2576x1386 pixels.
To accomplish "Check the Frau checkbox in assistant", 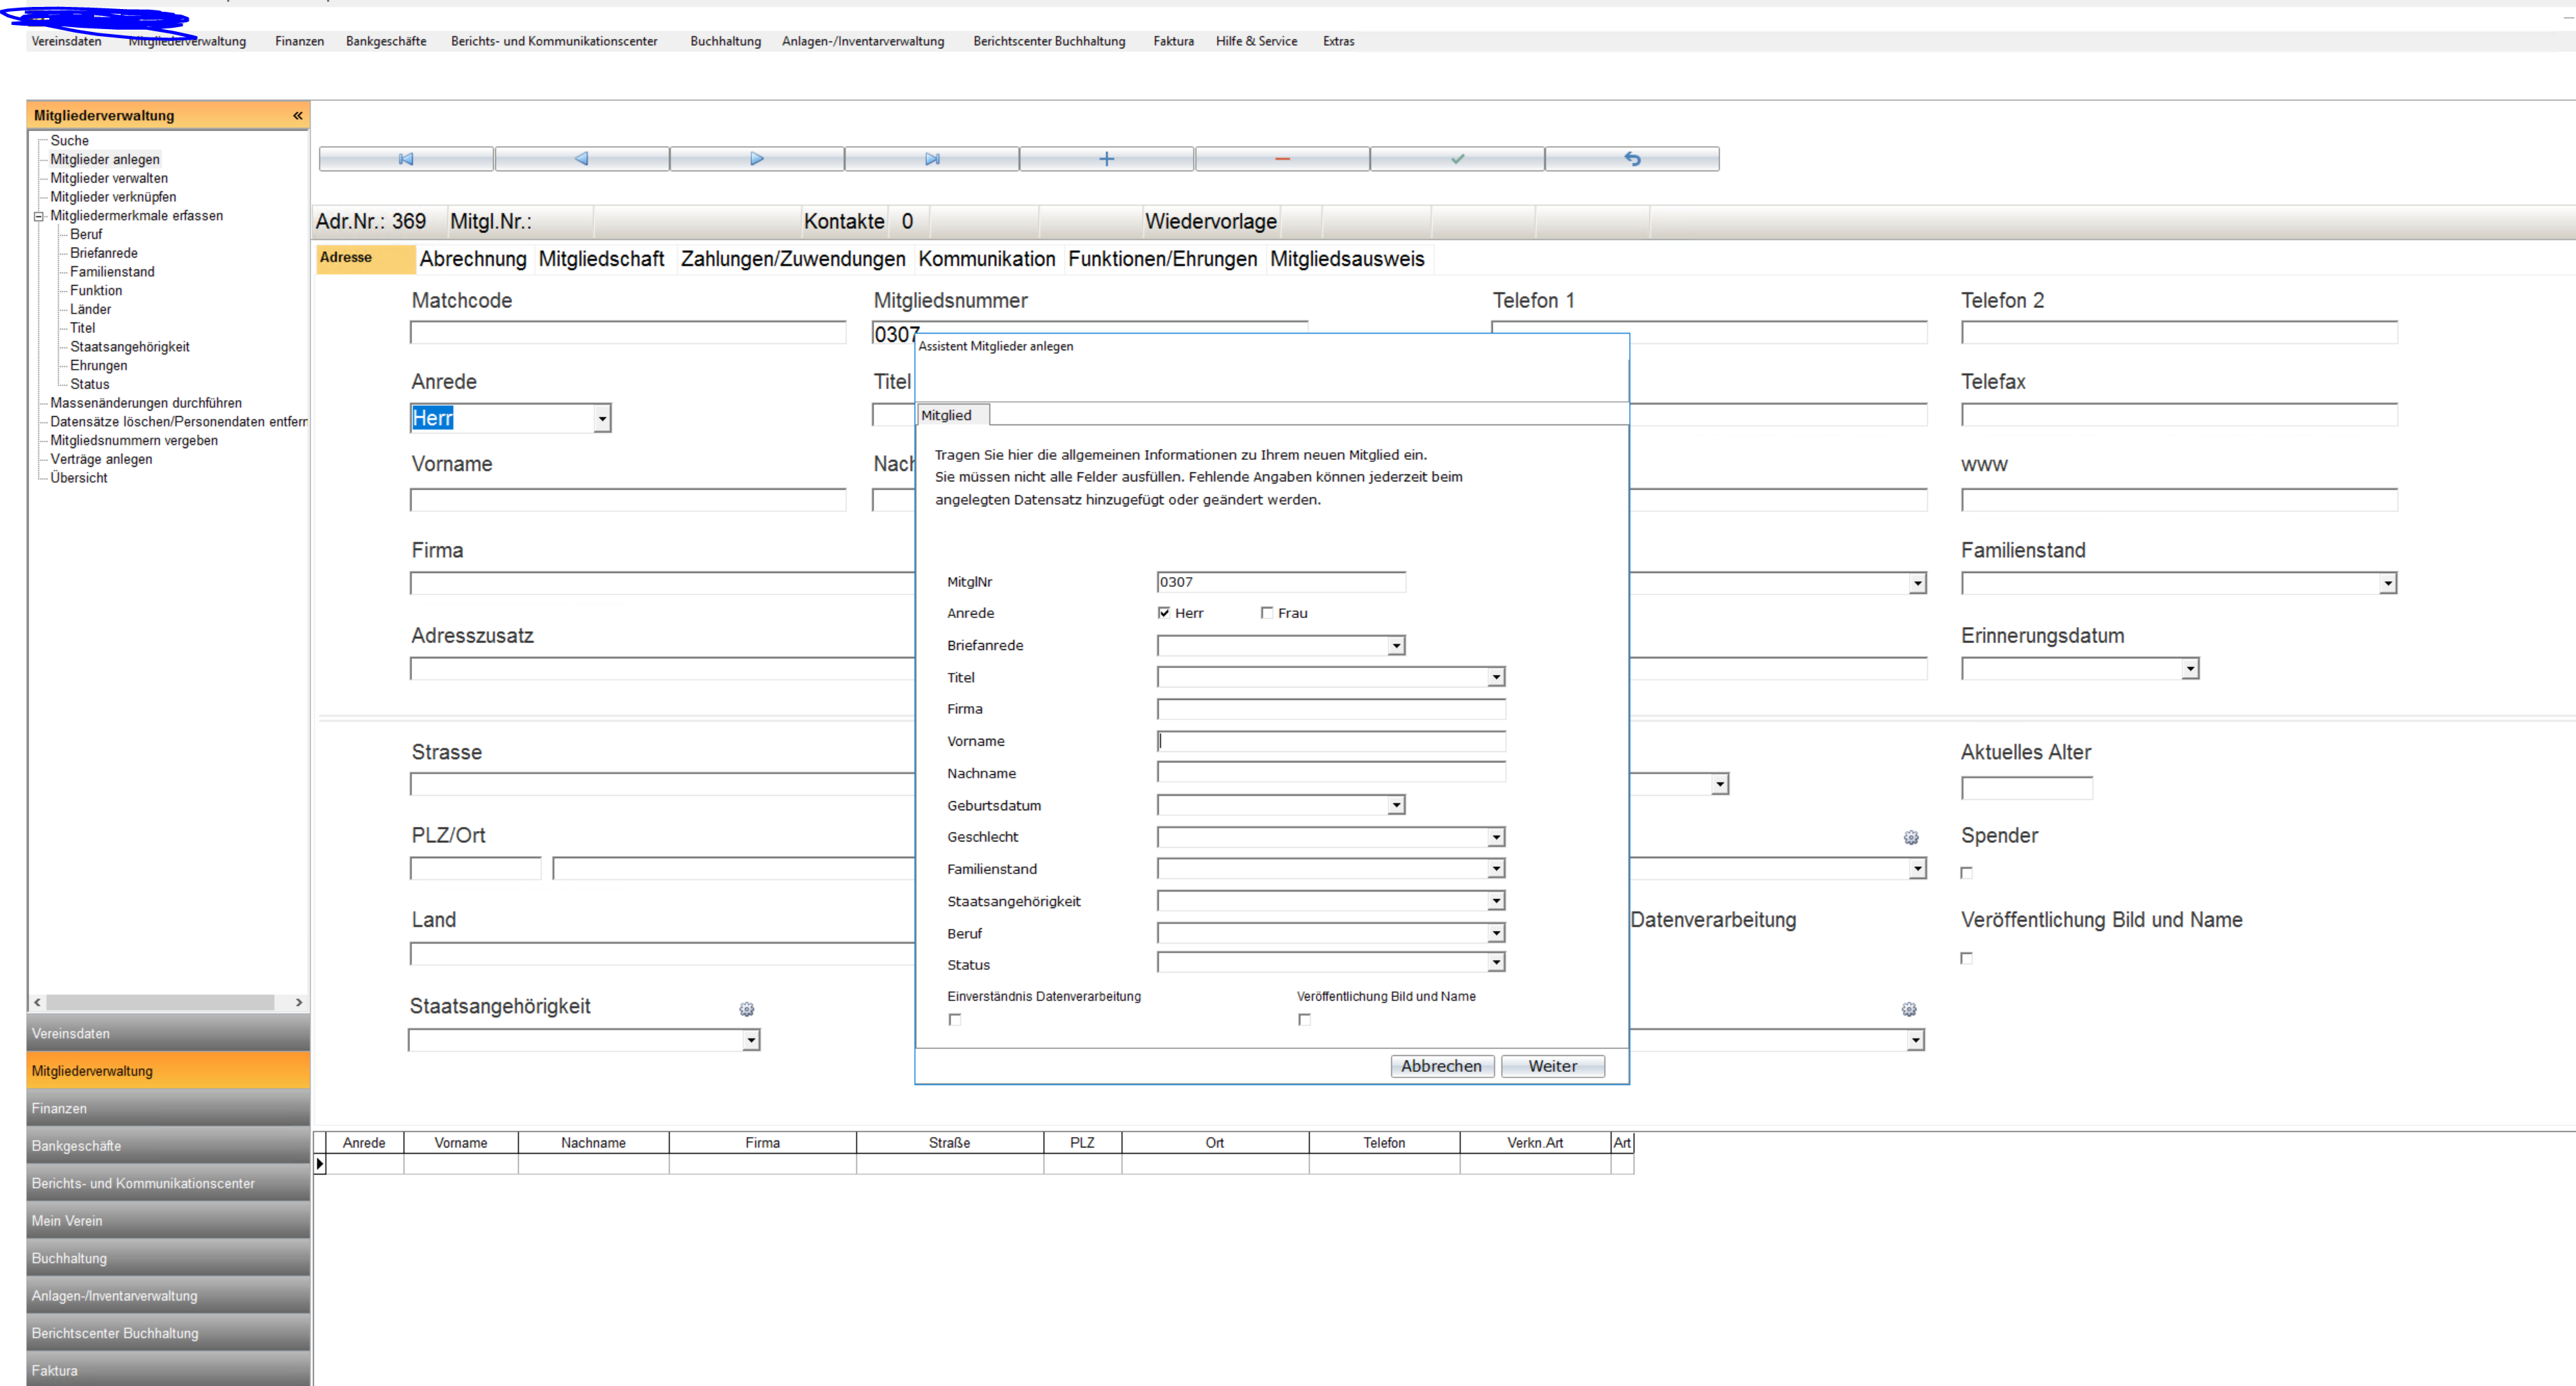I will 1267,613.
